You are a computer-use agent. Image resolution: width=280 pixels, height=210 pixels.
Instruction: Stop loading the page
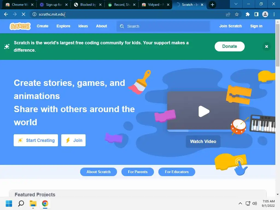[24, 14]
